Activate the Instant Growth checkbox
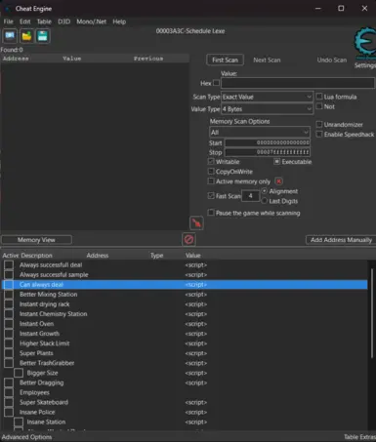Viewport: 376px width, 442px height. [x=9, y=334]
